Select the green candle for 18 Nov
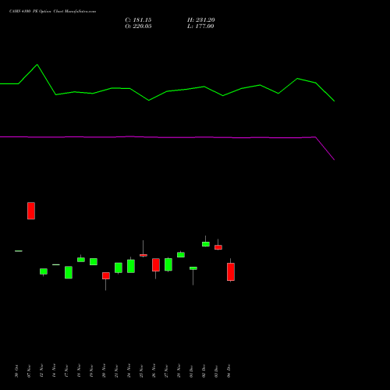Screen dimensions: 390x390 coord(81,260)
